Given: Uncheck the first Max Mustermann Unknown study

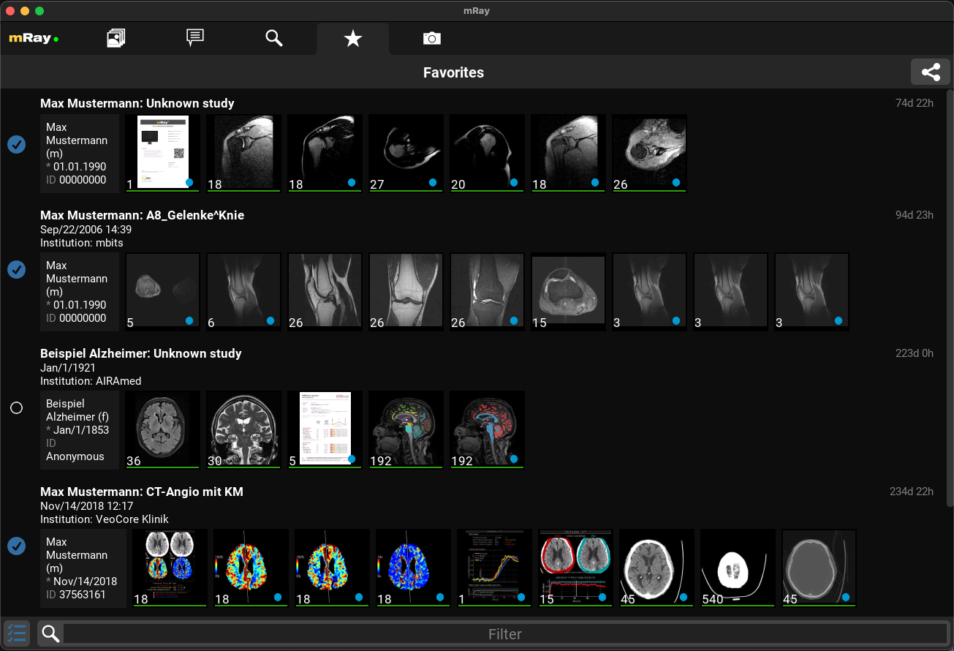Looking at the screenshot, I should click(16, 145).
